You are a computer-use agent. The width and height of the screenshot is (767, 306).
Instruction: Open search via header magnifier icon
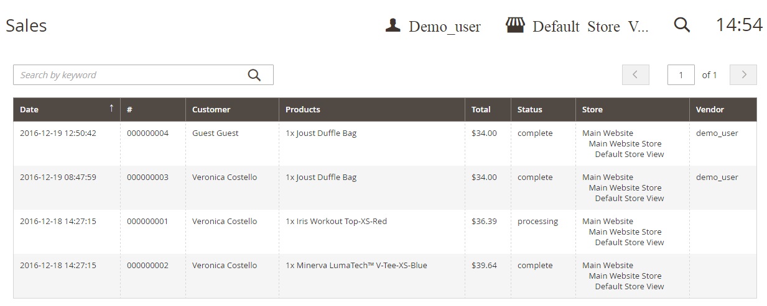coord(682,25)
